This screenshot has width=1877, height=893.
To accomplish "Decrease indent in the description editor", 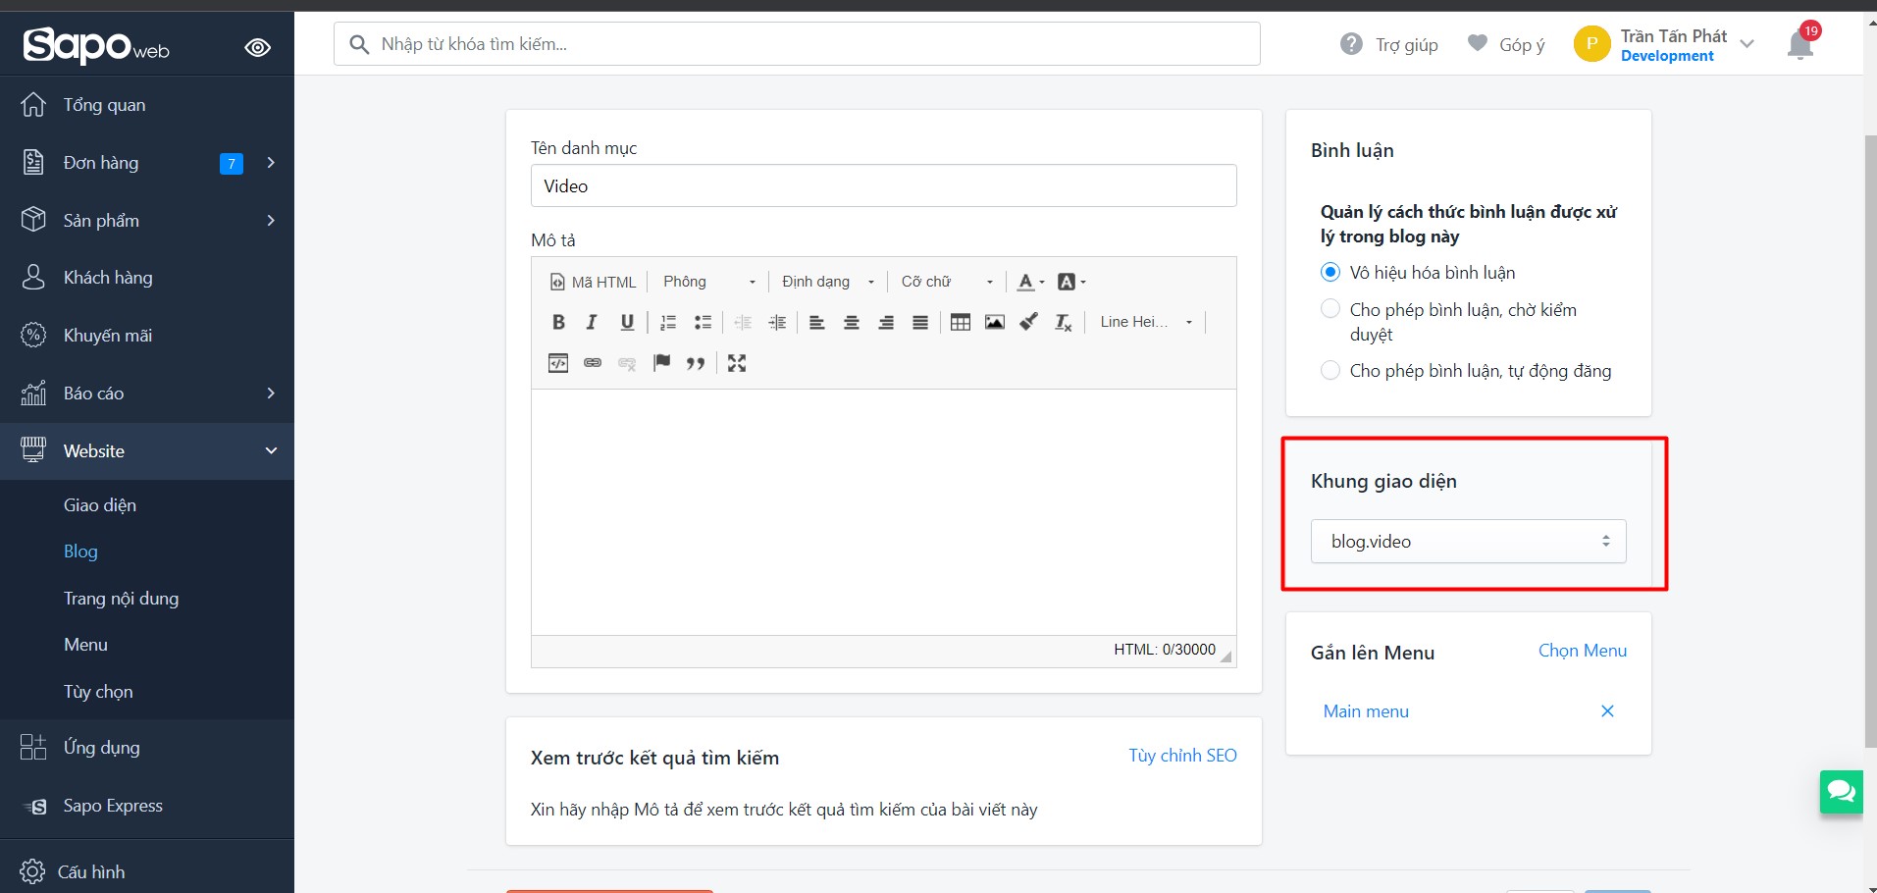I will coord(743,322).
